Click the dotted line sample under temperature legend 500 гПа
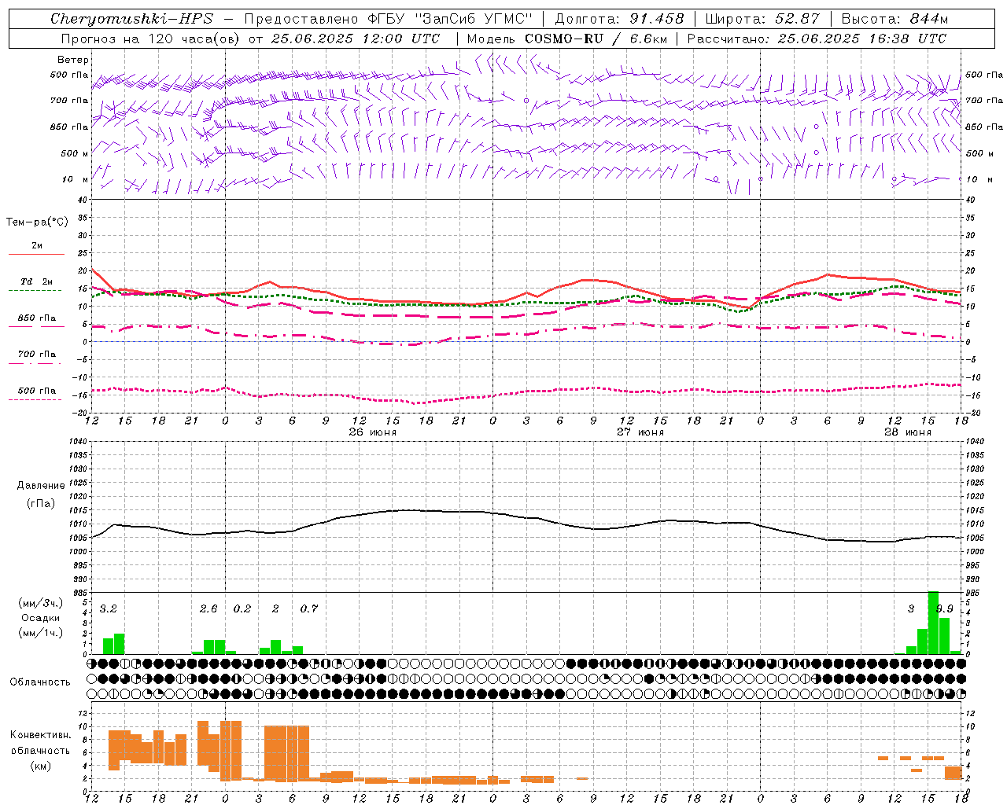Screen dimensions: 1007x805 point(35,399)
